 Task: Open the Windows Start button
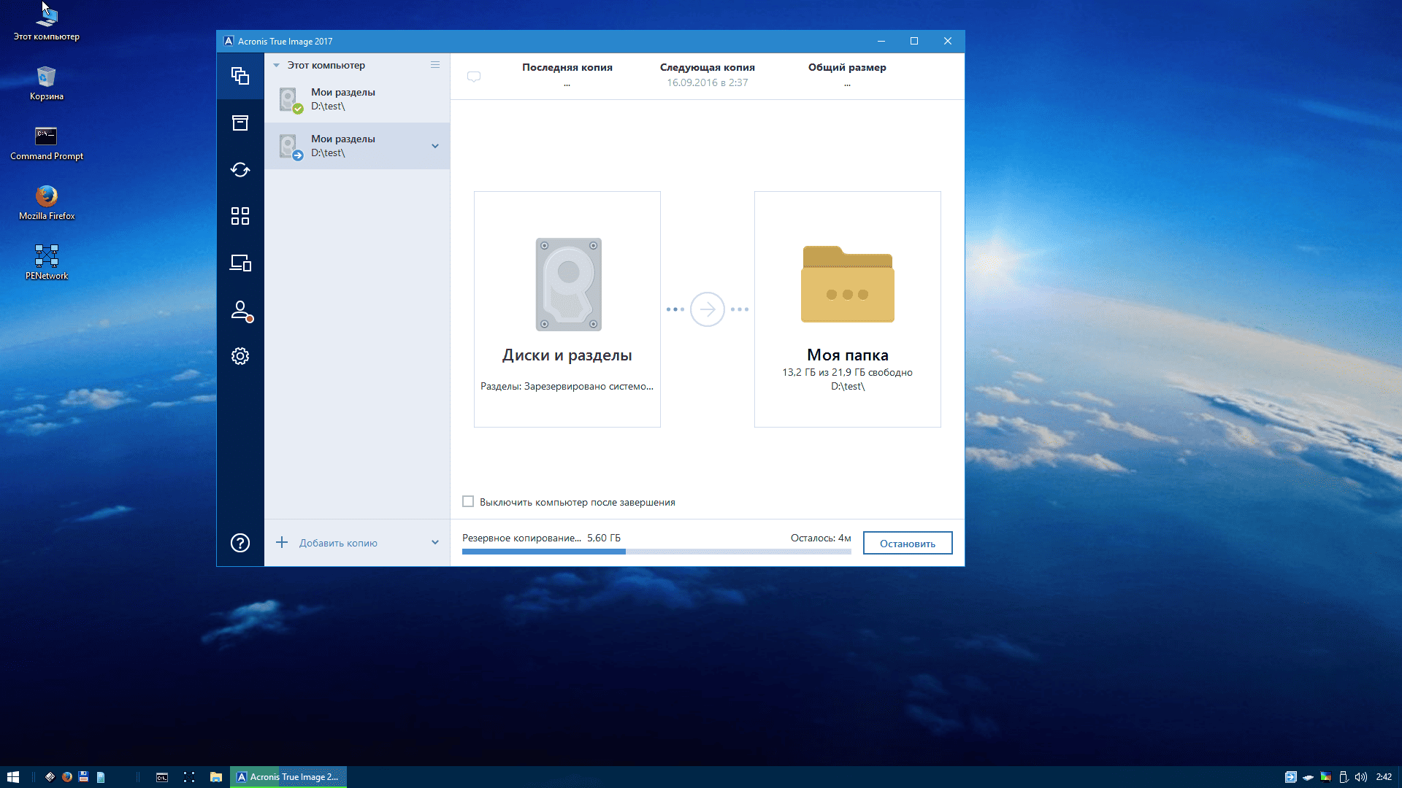pyautogui.click(x=12, y=777)
